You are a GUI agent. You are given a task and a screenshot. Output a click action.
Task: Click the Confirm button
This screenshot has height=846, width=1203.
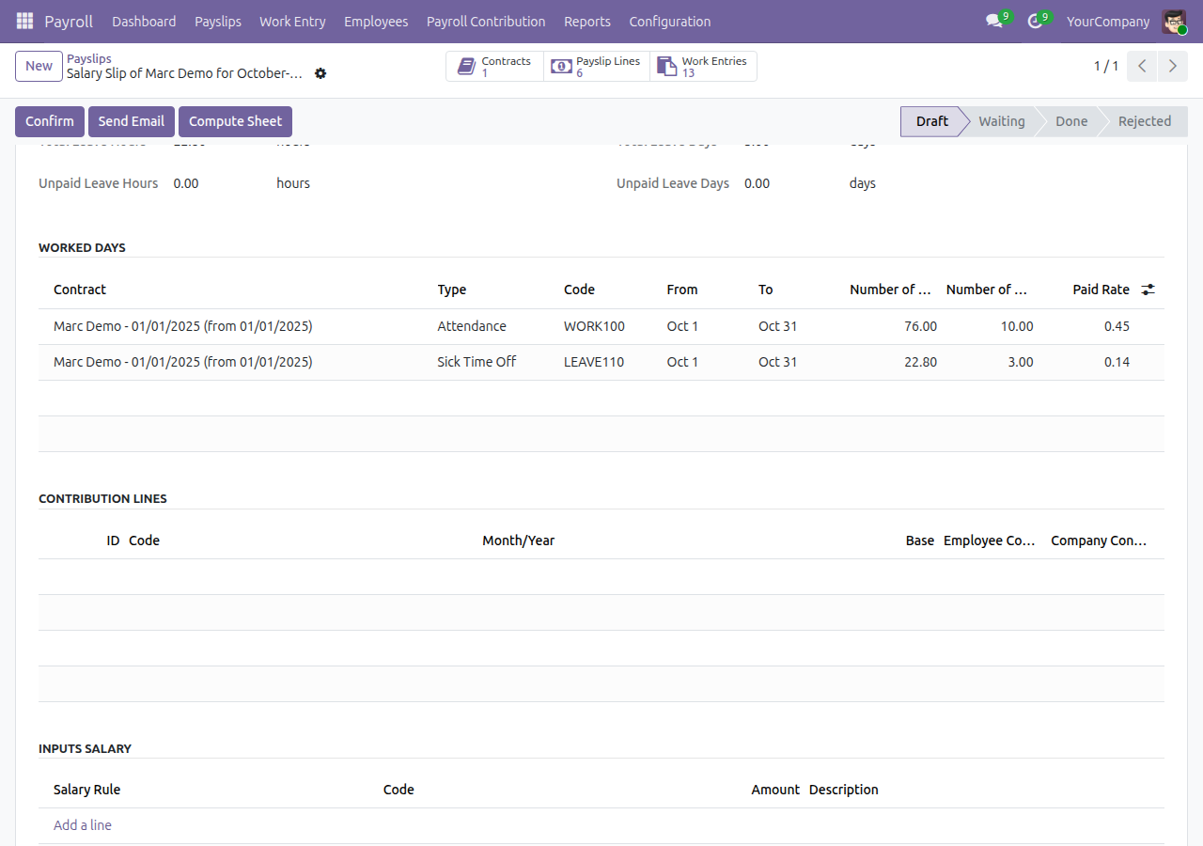(50, 121)
